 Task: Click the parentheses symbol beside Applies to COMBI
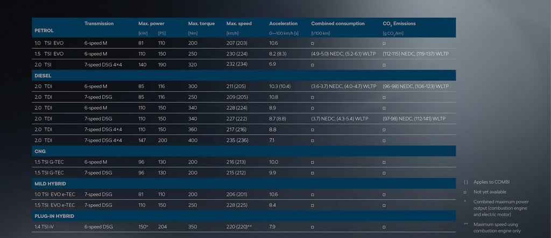[x=465, y=182]
